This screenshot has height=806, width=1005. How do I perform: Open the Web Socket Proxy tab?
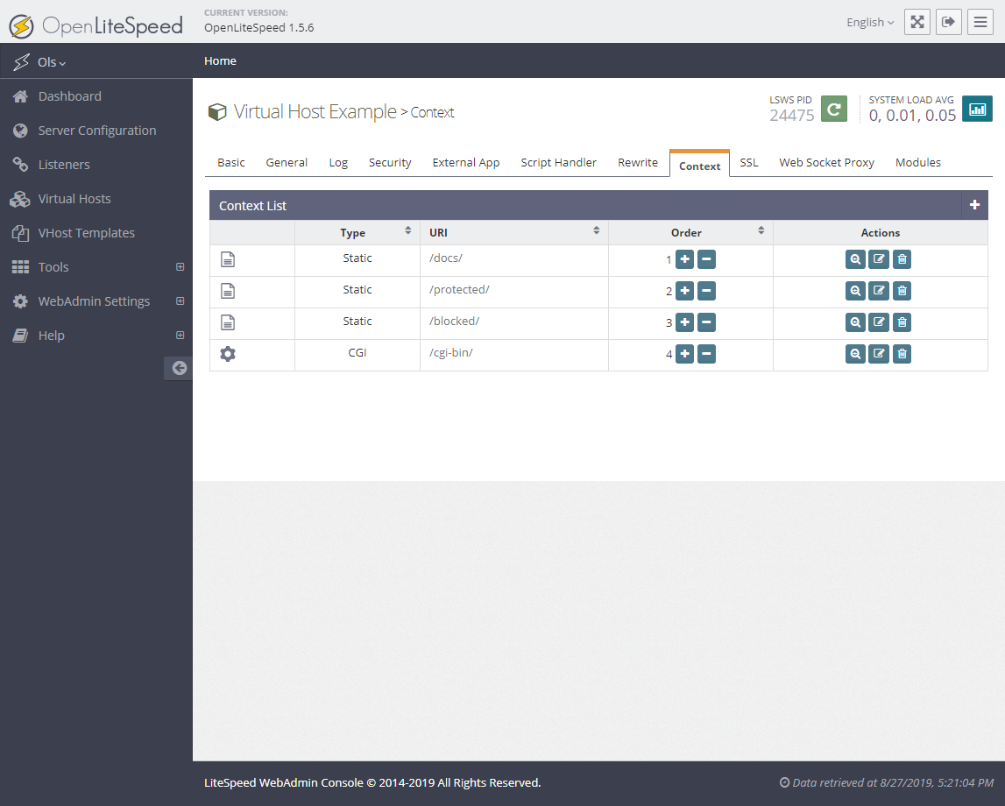pyautogui.click(x=826, y=163)
